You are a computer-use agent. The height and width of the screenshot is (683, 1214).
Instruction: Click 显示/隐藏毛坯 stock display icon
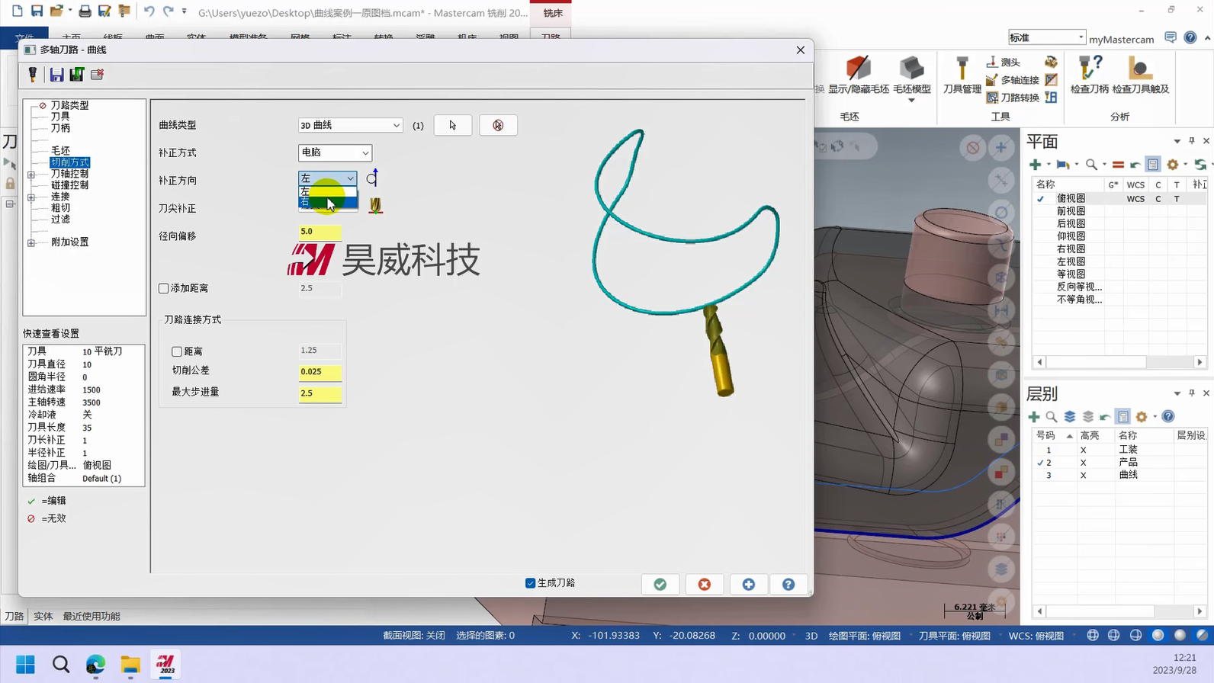click(x=859, y=75)
